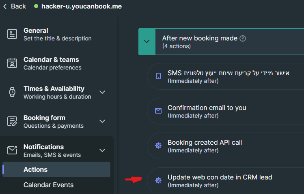This screenshot has height=194, width=304.
Task: Click the SMS phone icon
Action: [x=158, y=76]
